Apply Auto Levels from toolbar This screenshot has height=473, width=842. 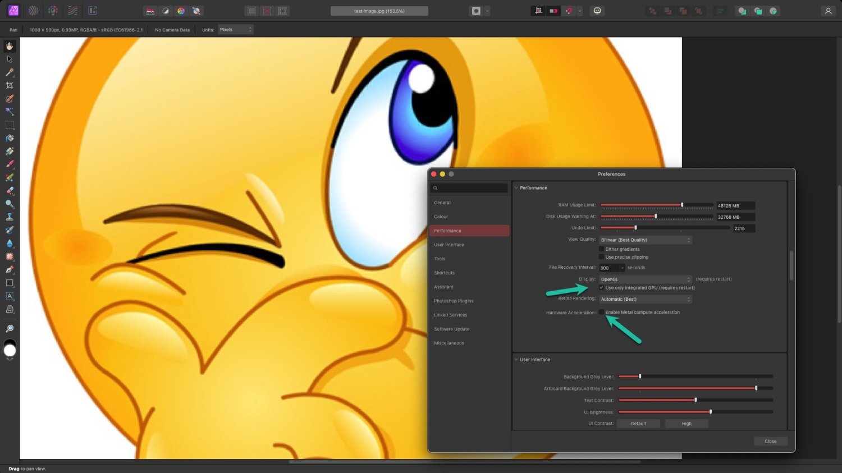click(150, 11)
